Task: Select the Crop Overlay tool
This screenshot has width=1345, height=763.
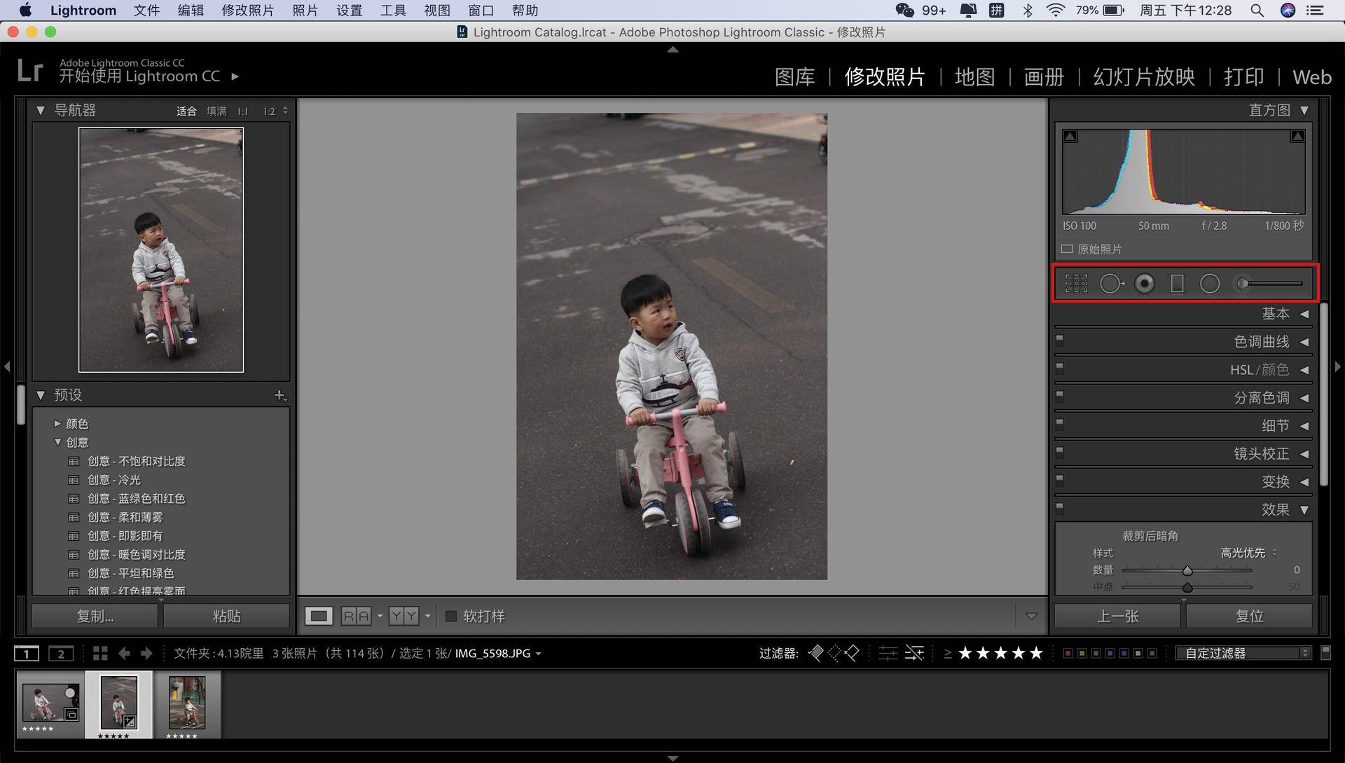Action: pyautogui.click(x=1076, y=284)
